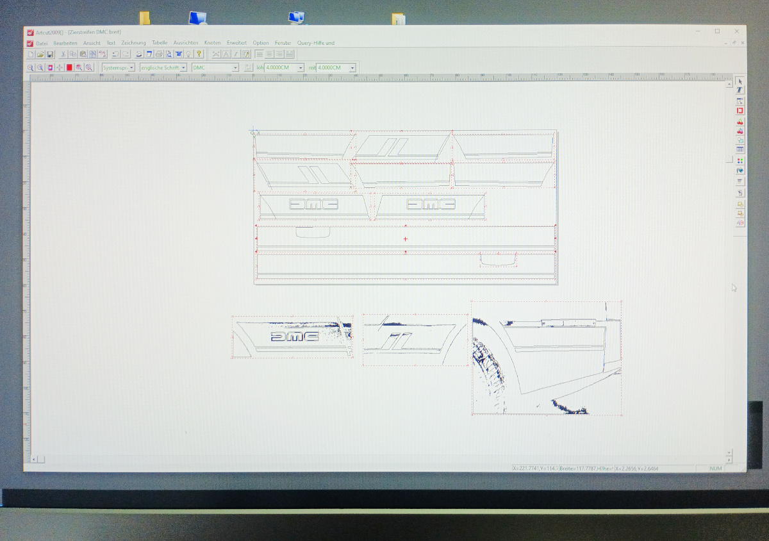Open the Zeichnung menu
The height and width of the screenshot is (541, 769).
point(134,43)
